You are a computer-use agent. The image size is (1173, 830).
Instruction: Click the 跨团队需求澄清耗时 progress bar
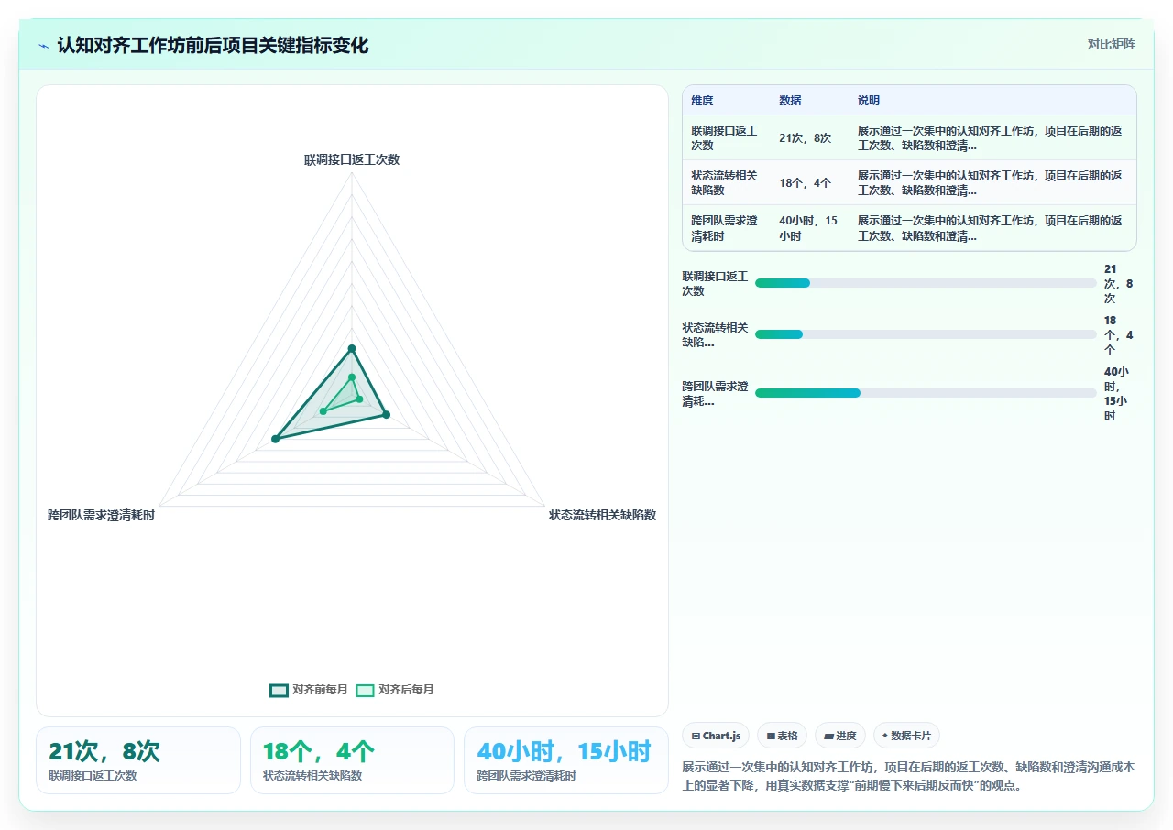(x=926, y=393)
